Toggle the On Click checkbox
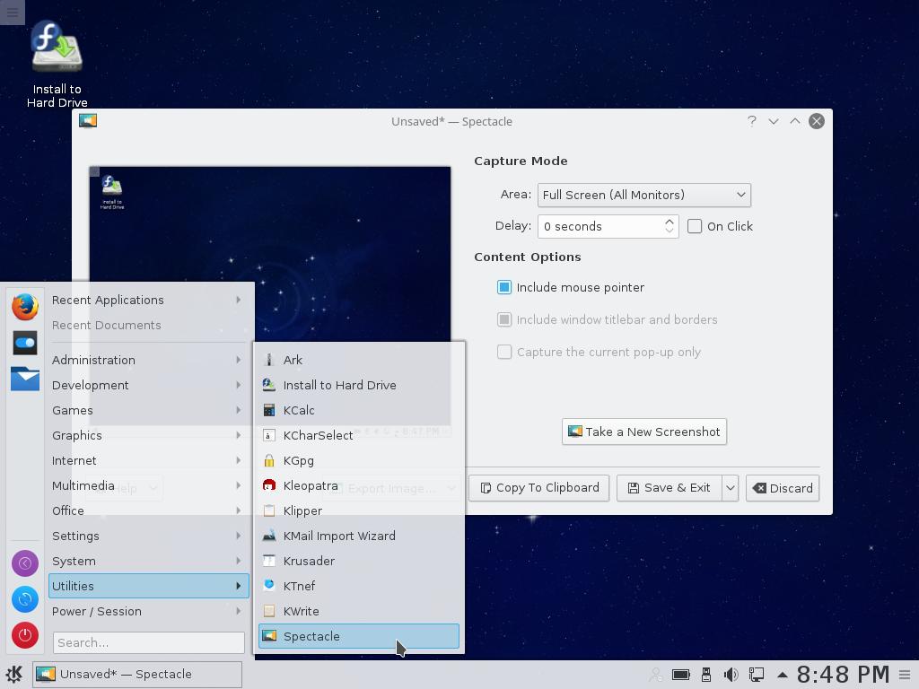919x689 pixels. (x=695, y=226)
